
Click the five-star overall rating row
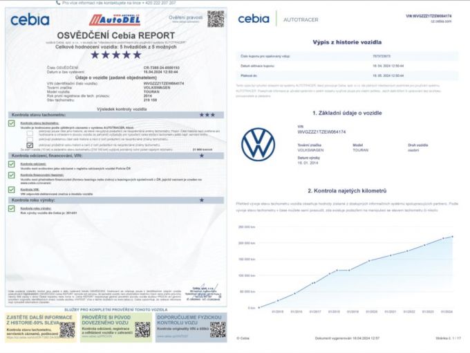pos(116,55)
